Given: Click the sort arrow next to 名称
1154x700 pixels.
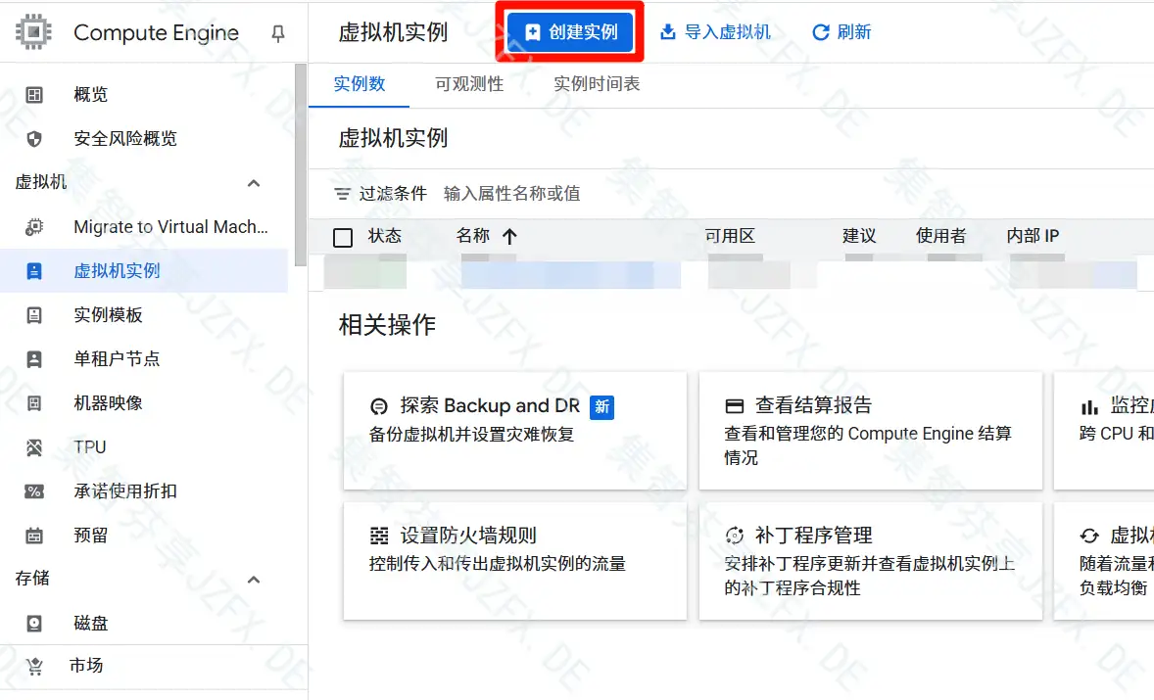Looking at the screenshot, I should (x=509, y=236).
